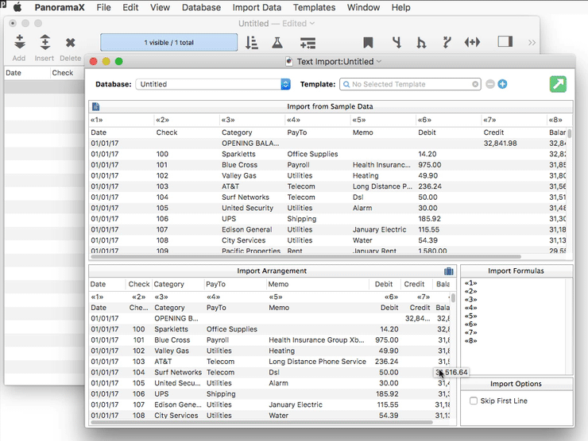Open the Database menu
The width and height of the screenshot is (588, 441).
[x=201, y=7]
